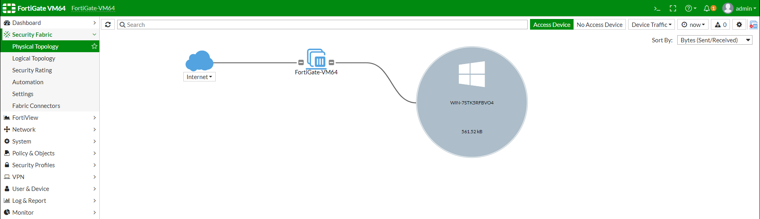760x219 pixels.
Task: Open the admin account dropdown
Action: pyautogui.click(x=746, y=8)
